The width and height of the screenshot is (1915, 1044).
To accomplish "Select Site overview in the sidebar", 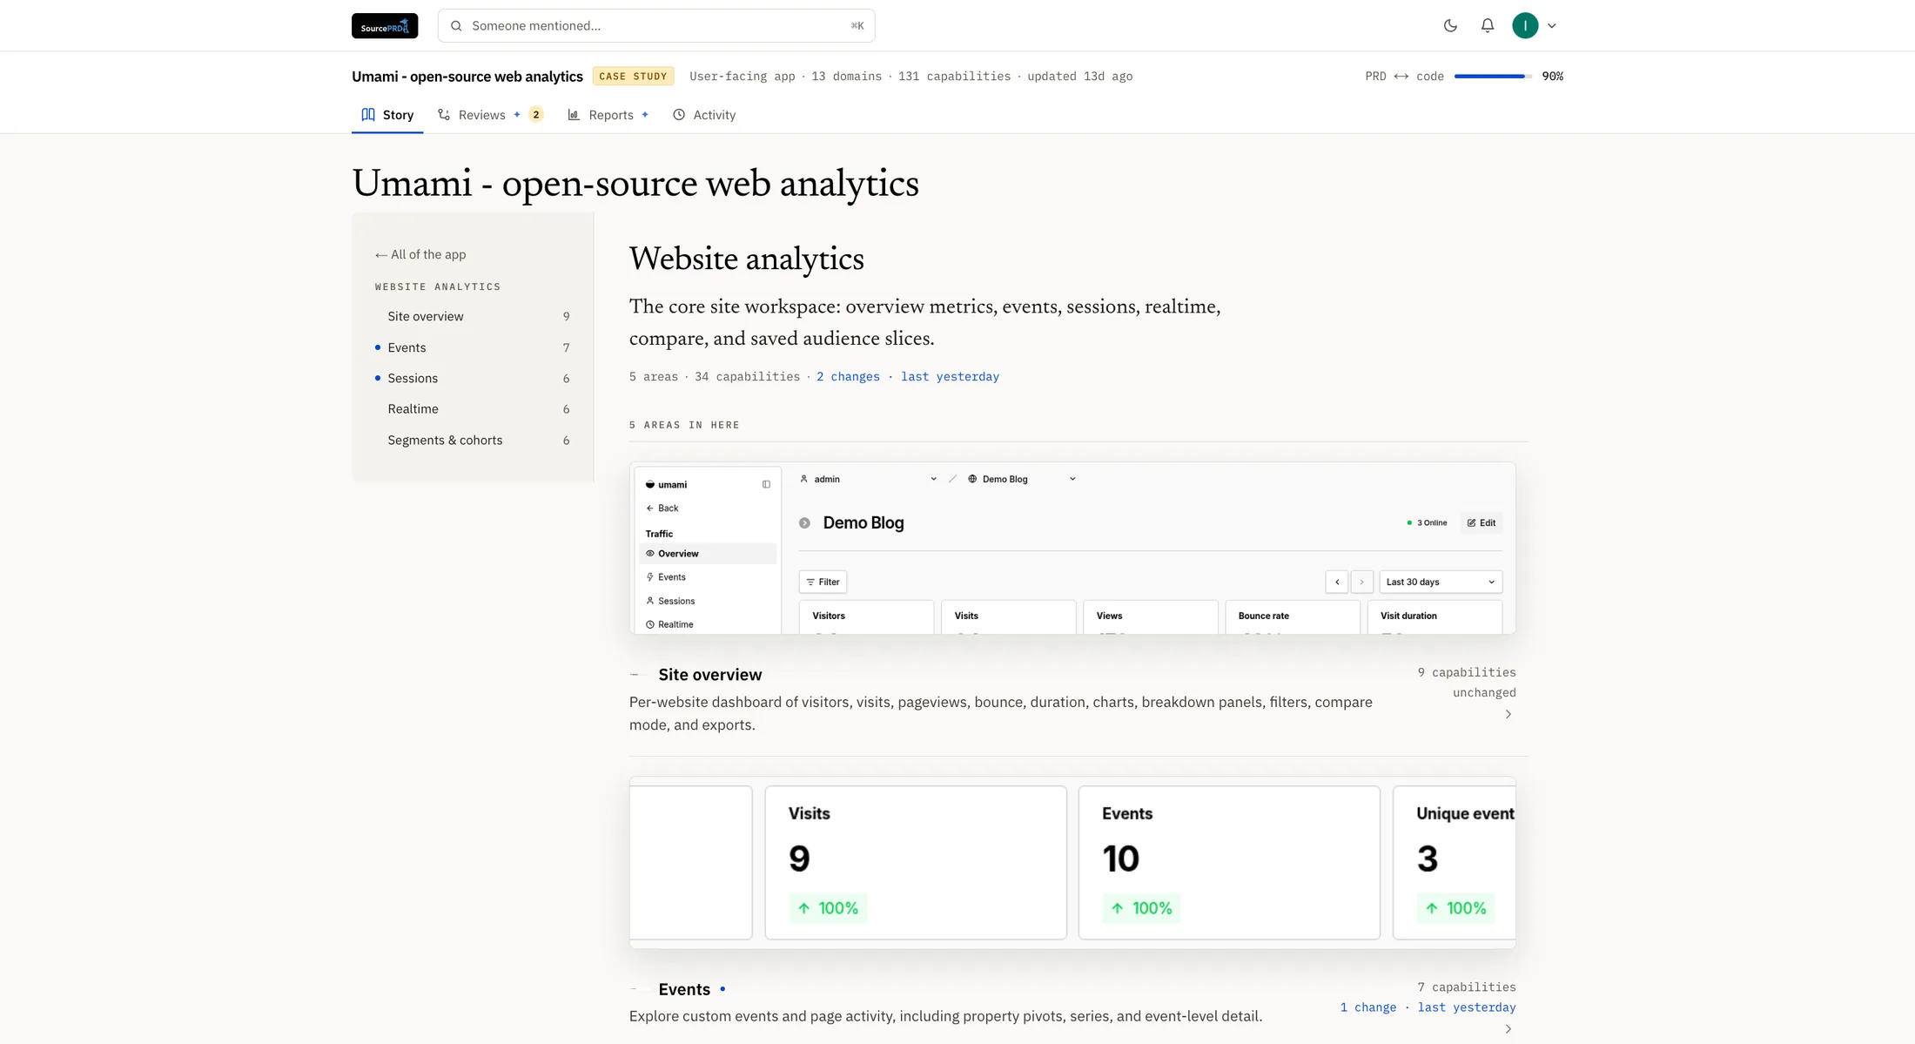I will point(473,316).
